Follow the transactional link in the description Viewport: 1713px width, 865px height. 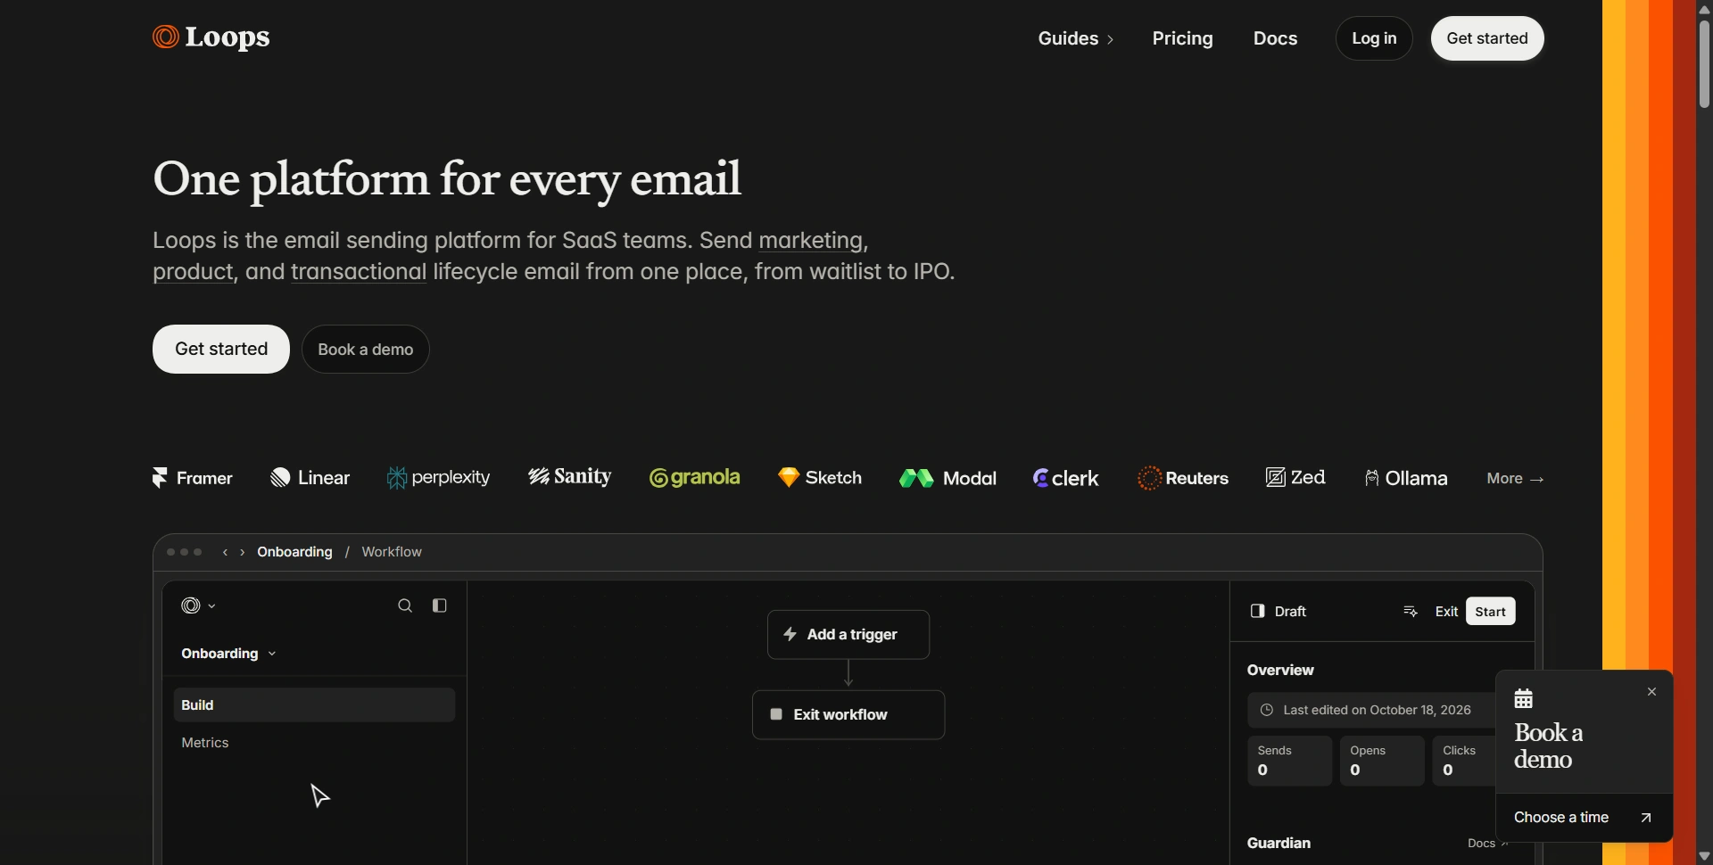click(x=359, y=272)
